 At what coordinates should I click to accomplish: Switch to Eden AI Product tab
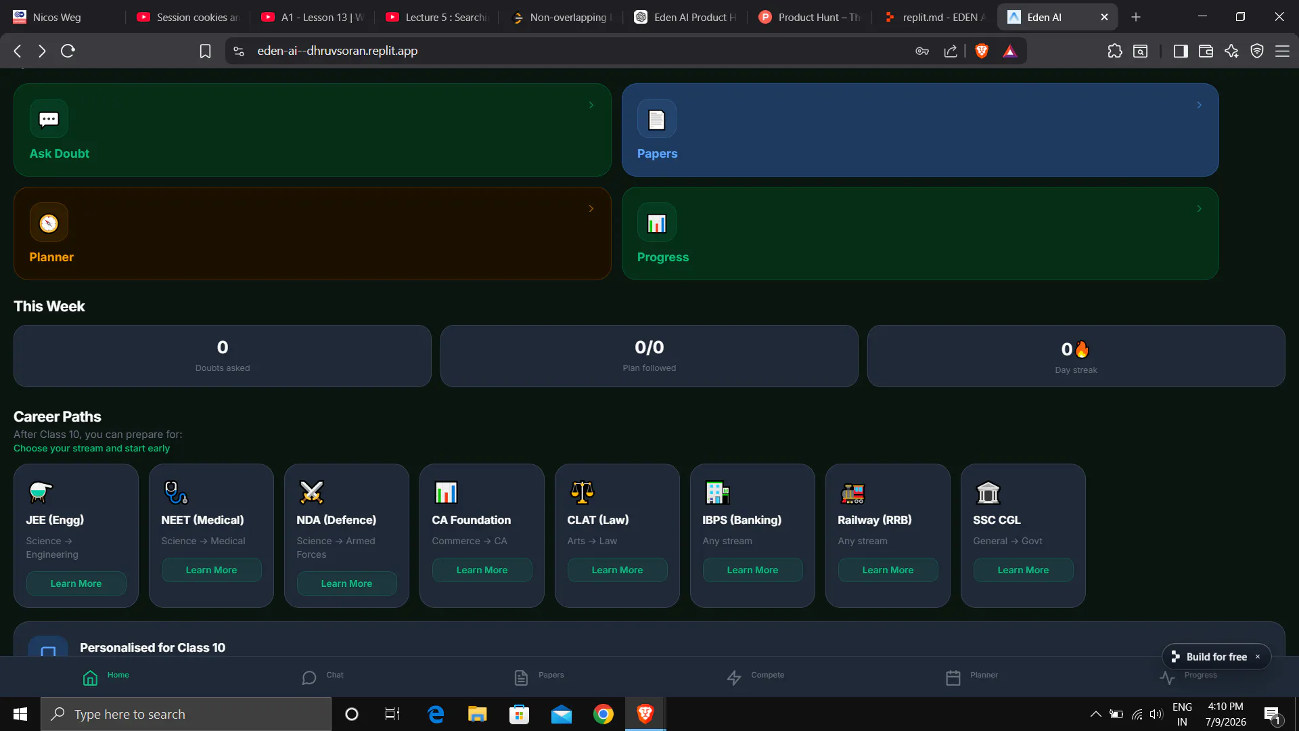685,17
